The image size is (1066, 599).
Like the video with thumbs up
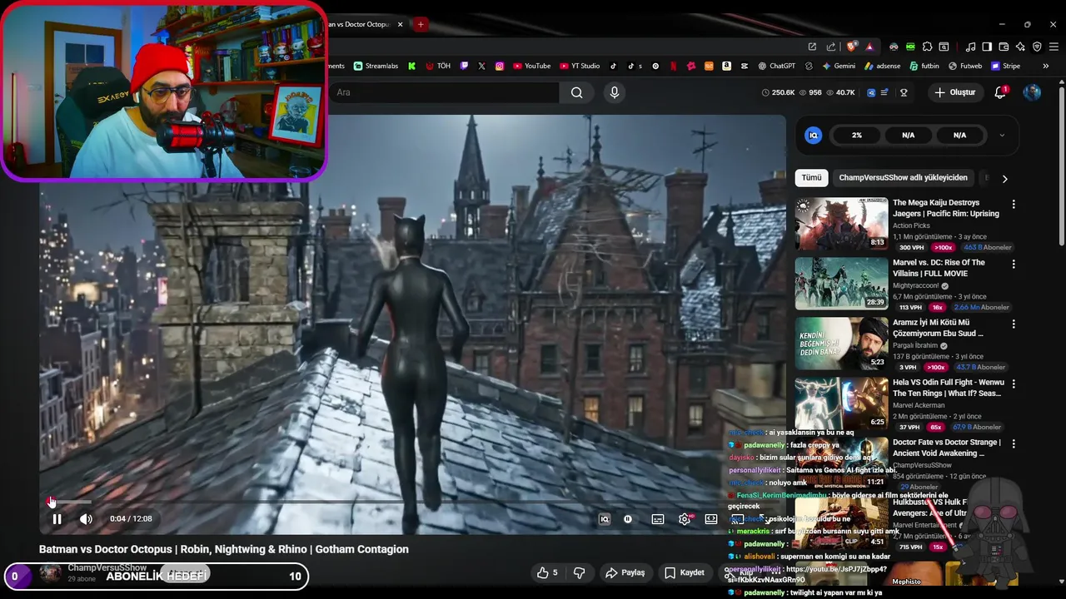(547, 572)
